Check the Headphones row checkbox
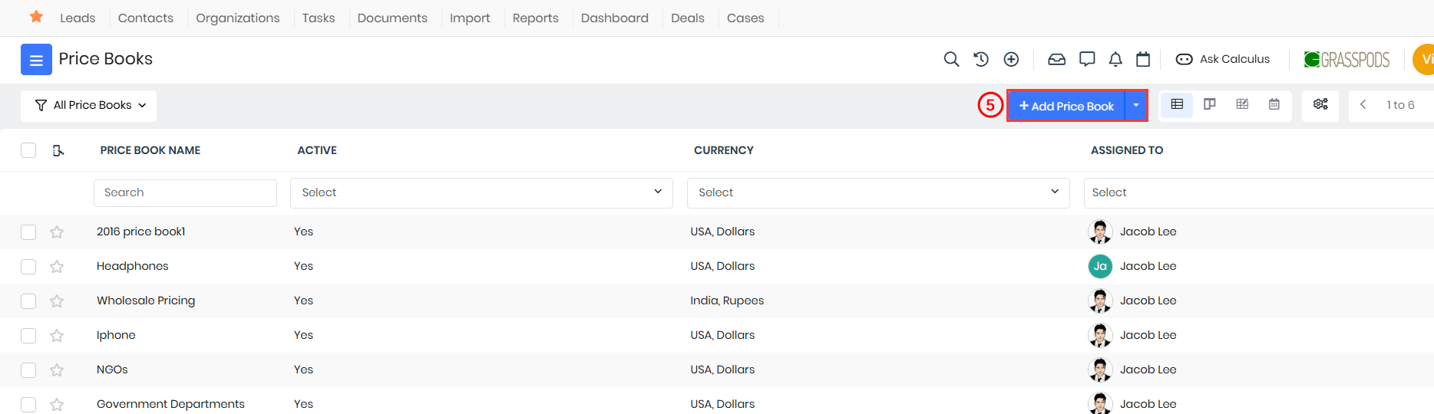Viewport: 1434px width, 414px height. [28, 266]
